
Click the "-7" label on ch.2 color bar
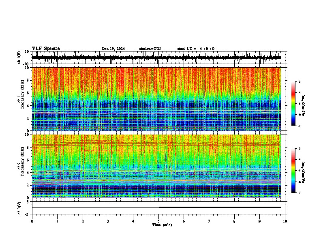point(299,192)
